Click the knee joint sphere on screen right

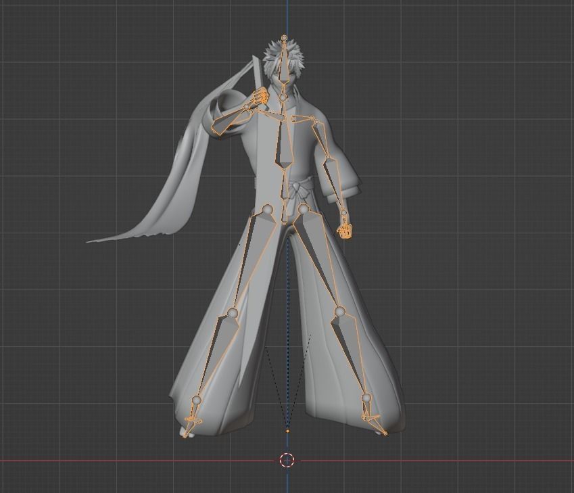[x=339, y=312]
